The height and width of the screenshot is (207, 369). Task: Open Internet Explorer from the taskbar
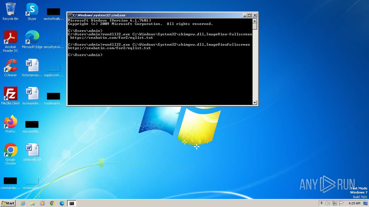point(23,203)
